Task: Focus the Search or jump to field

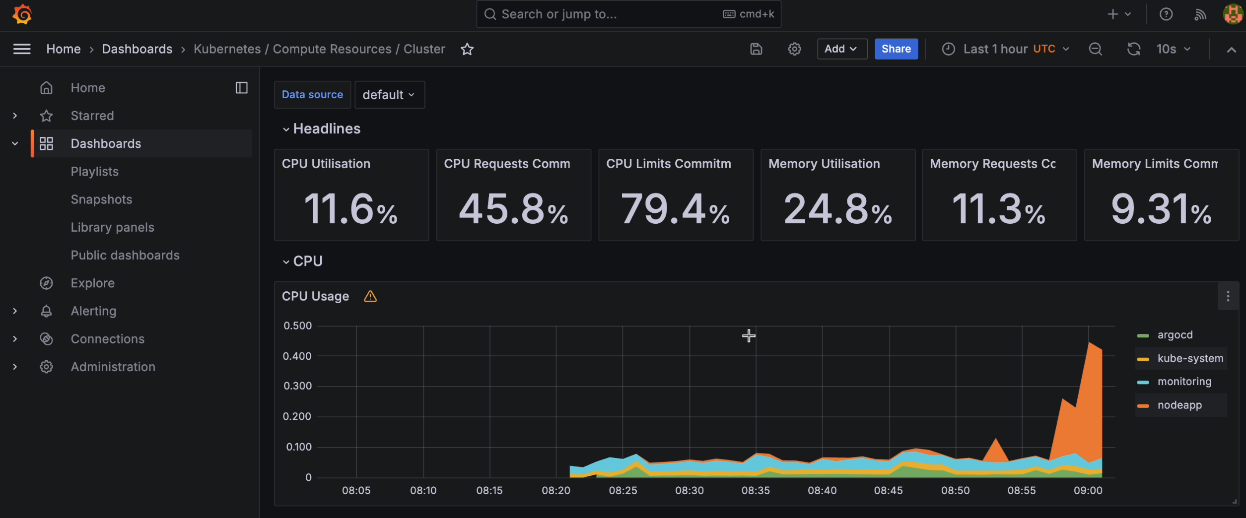Action: click(628, 14)
